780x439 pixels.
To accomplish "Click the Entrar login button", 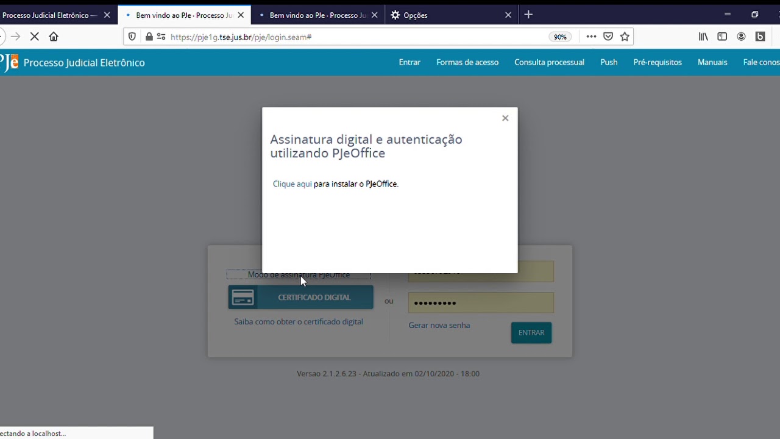I will 531,333.
